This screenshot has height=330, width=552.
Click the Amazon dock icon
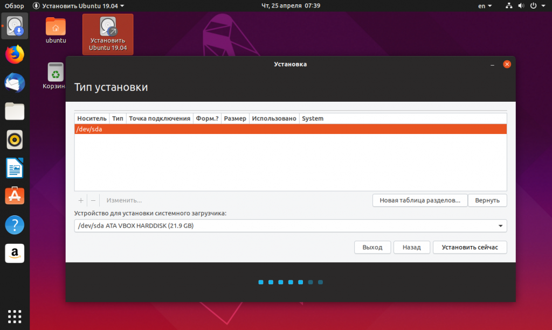pyautogui.click(x=15, y=253)
